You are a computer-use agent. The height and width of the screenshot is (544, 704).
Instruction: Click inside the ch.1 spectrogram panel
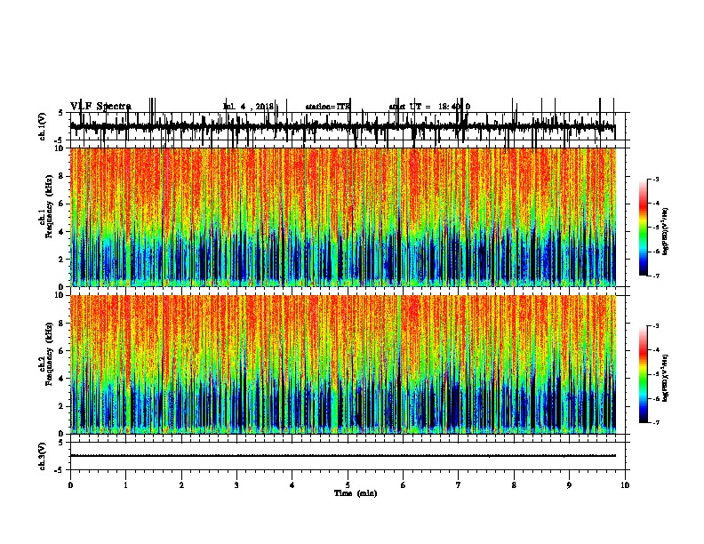pos(343,217)
